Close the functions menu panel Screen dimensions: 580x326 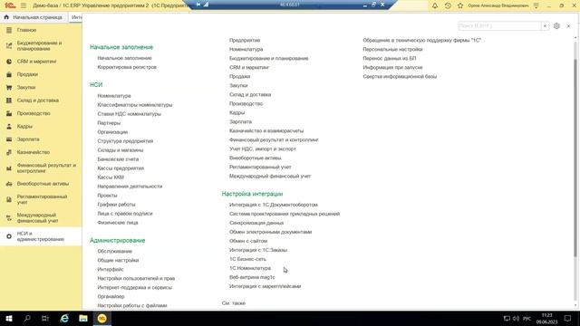568,26
